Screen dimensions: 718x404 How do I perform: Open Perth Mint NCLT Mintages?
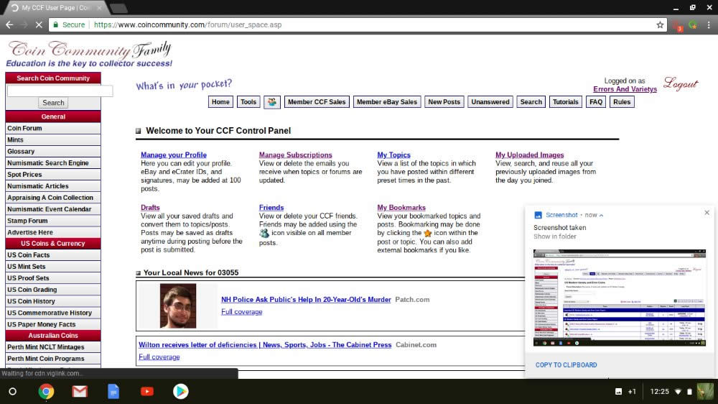(x=53, y=347)
